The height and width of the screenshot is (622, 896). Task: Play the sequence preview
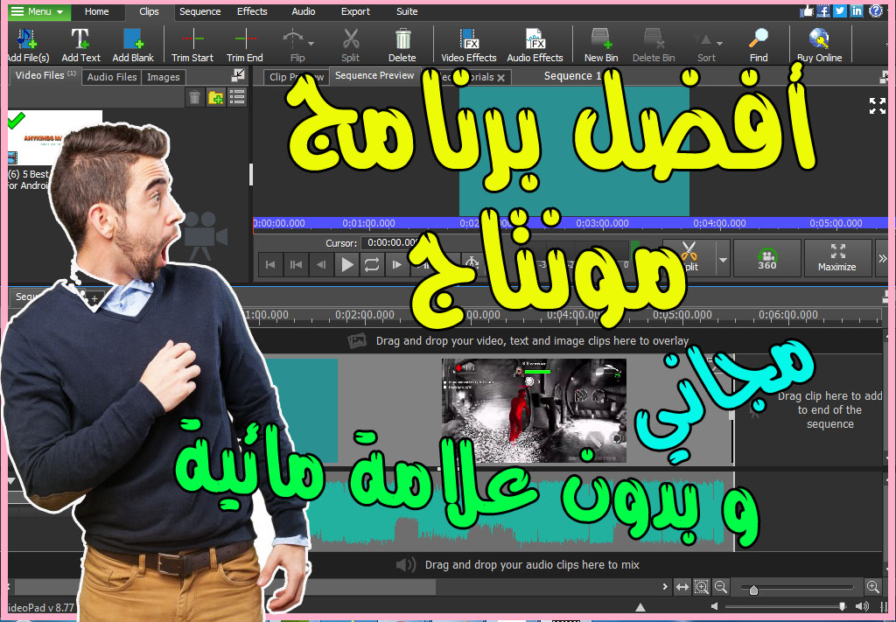tap(346, 264)
